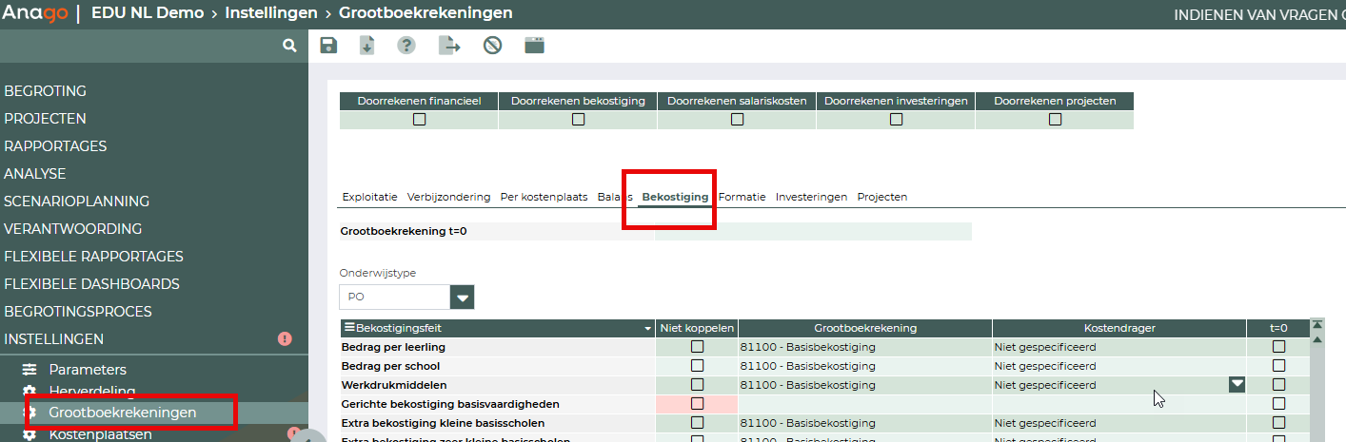Open help via the question mark icon
Viewport: 1346px width, 442px height.
point(406,46)
